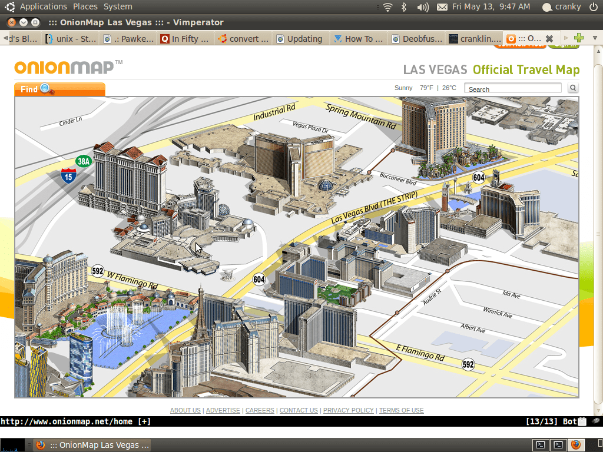
Task: Click the power icon at top right
Action: pyautogui.click(x=594, y=7)
